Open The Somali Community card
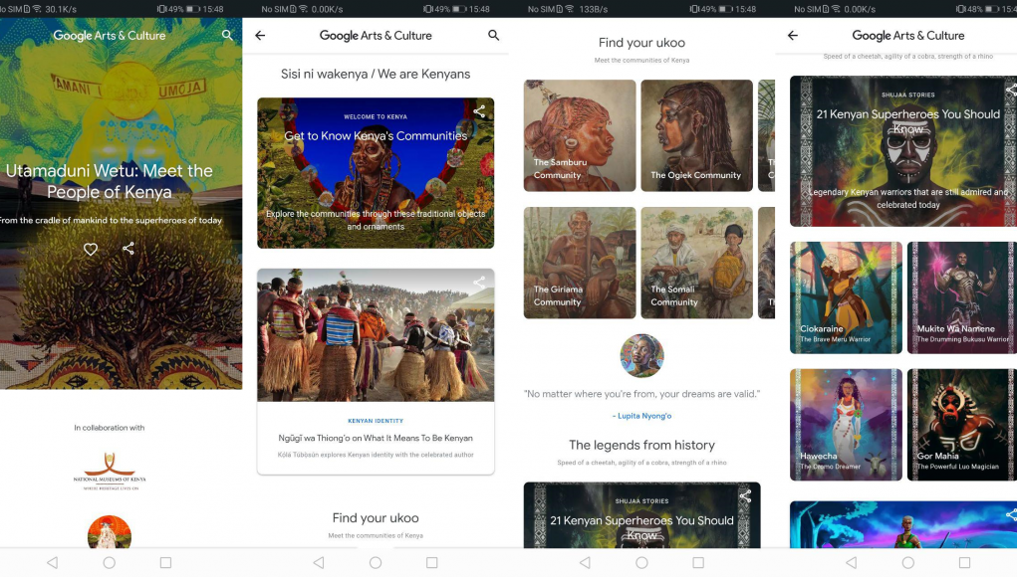Viewport: 1017px width, 577px height. (x=697, y=263)
